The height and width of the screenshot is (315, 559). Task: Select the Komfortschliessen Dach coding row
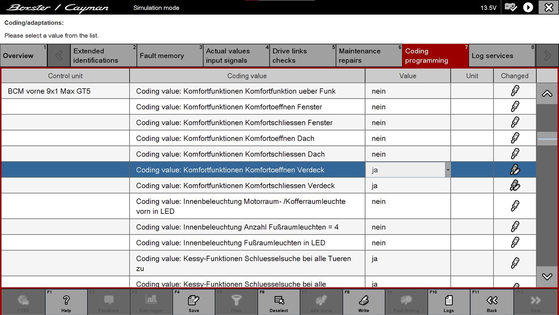click(x=247, y=154)
